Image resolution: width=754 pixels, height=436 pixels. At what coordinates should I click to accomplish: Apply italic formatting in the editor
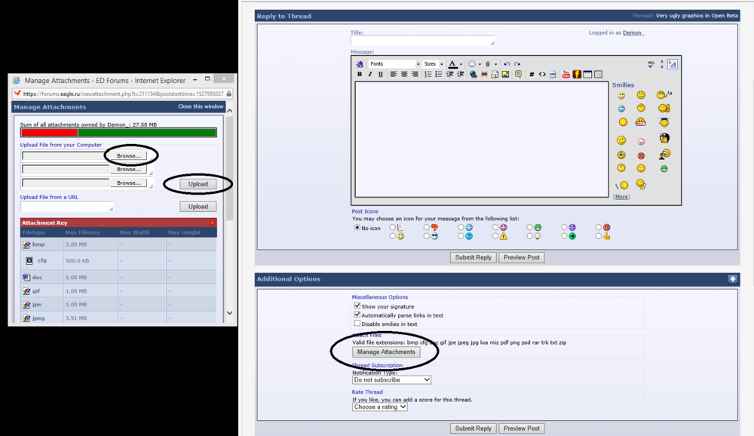[x=369, y=74]
